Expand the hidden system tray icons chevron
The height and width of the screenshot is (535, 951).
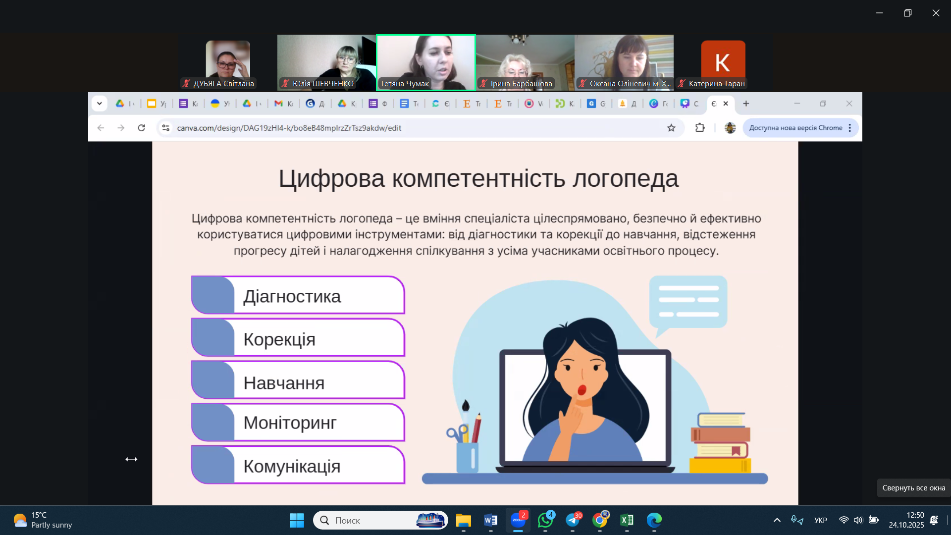(x=777, y=520)
